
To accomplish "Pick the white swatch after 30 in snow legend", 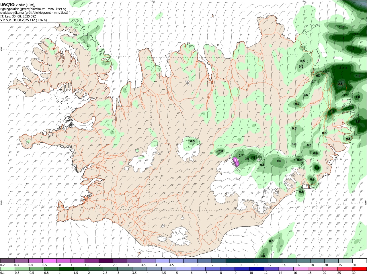I will [360, 261].
